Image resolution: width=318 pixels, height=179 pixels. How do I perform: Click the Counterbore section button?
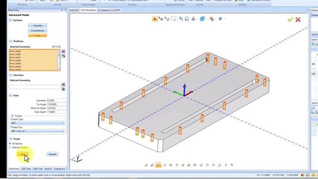37,31
